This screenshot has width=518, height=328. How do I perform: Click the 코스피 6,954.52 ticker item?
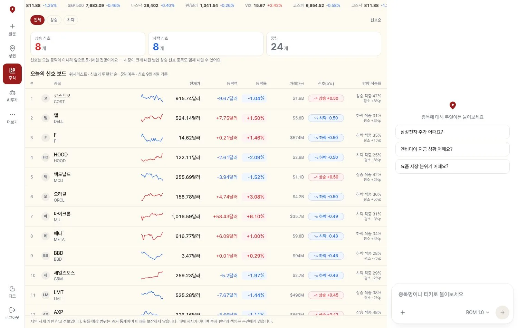coord(316,6)
